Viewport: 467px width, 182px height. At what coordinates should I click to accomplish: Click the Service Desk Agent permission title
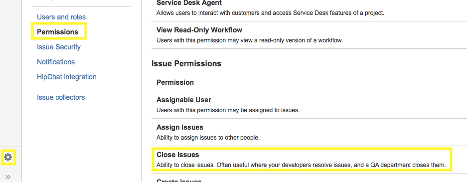coord(189,3)
